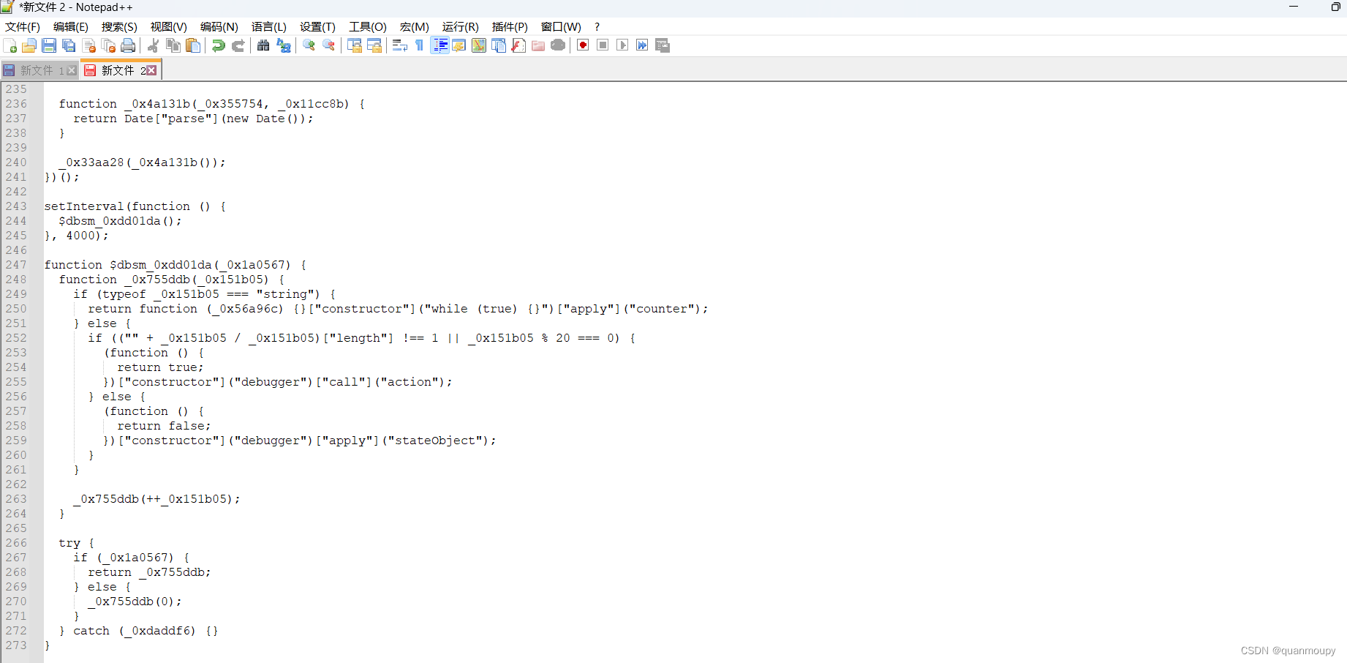Open the ? help menu
Image resolution: width=1347 pixels, height=663 pixels.
(597, 27)
